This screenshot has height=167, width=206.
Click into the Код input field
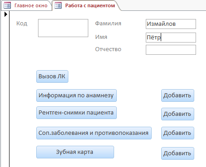tap(63, 28)
